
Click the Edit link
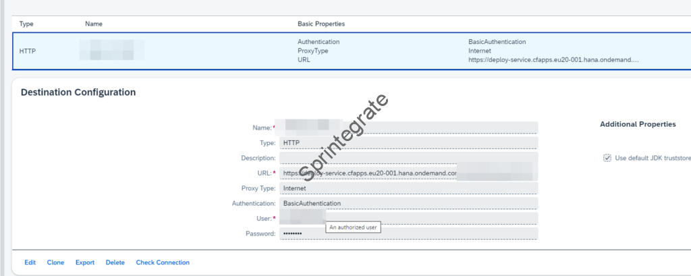click(x=30, y=263)
